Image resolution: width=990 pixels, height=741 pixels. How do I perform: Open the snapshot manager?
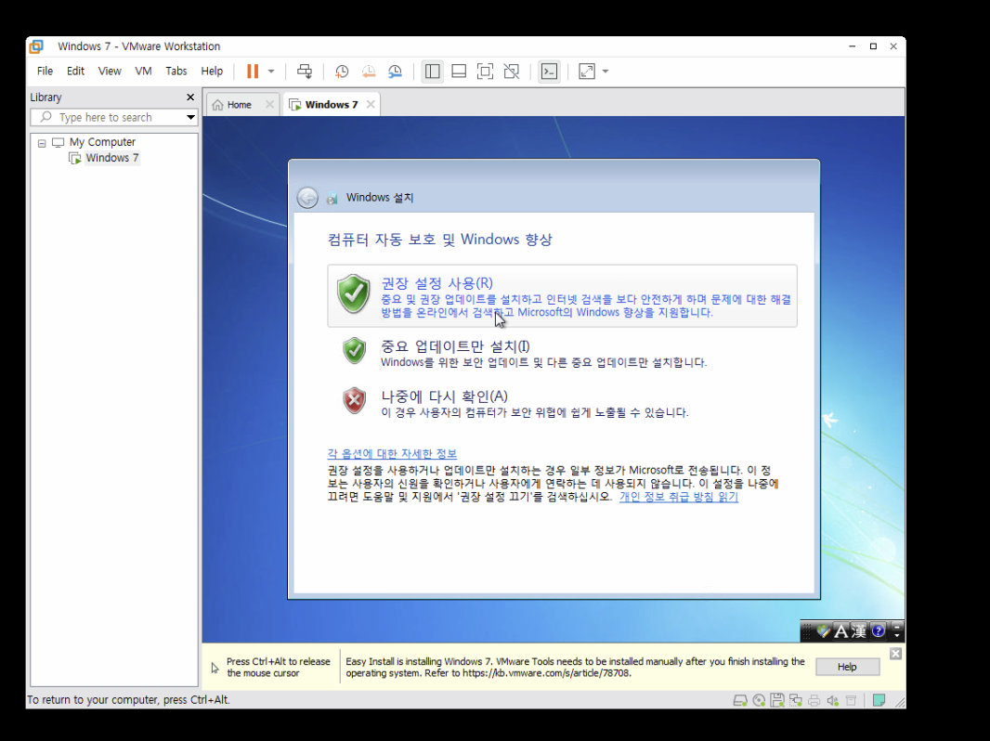pyautogui.click(x=396, y=71)
